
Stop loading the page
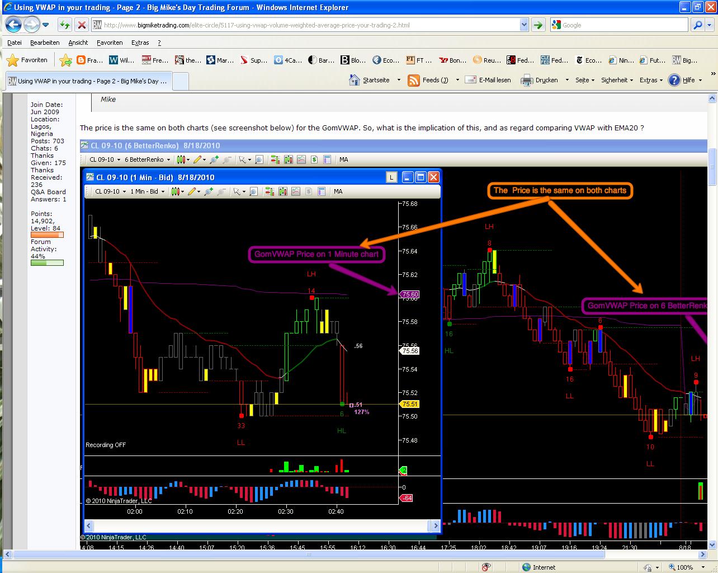[x=82, y=25]
